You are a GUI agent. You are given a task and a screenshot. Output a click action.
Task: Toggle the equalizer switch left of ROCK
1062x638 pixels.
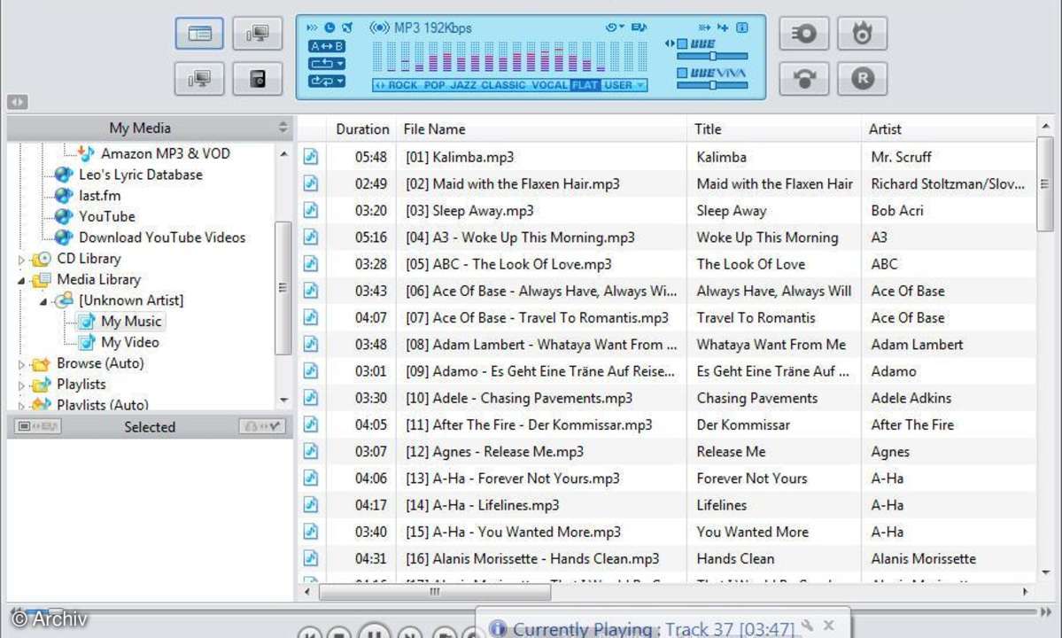pos(380,85)
